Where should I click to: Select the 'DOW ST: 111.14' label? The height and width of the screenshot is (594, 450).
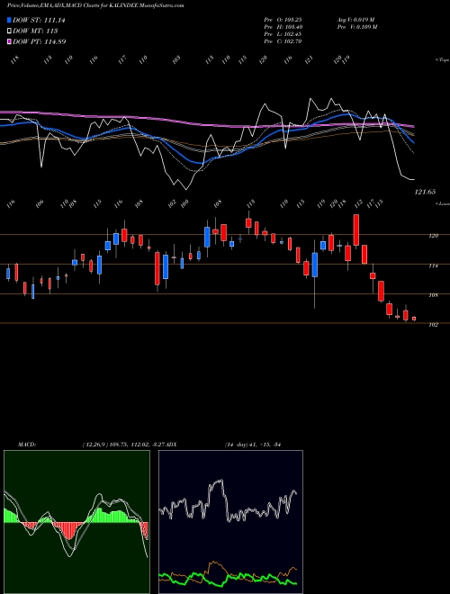click(39, 20)
